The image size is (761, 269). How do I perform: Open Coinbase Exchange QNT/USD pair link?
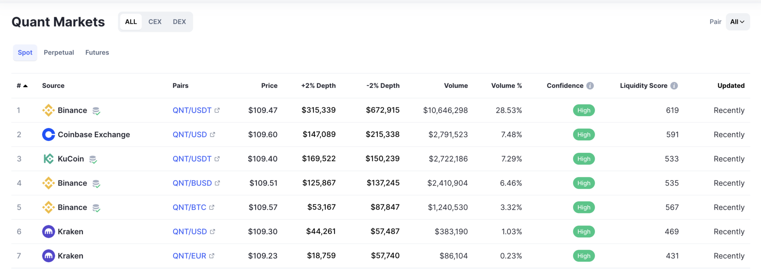(x=190, y=135)
